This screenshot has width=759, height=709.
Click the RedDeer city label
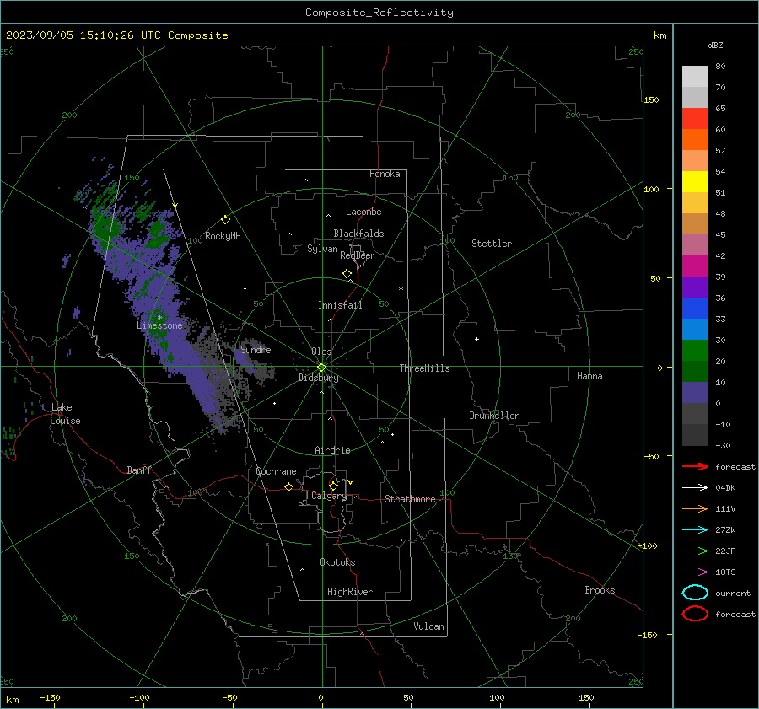coord(358,255)
